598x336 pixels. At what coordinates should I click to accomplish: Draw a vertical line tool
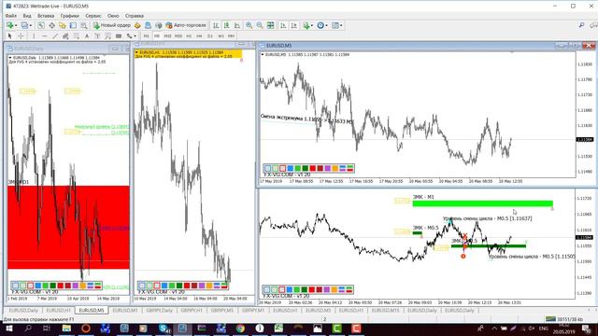pyautogui.click(x=34, y=35)
